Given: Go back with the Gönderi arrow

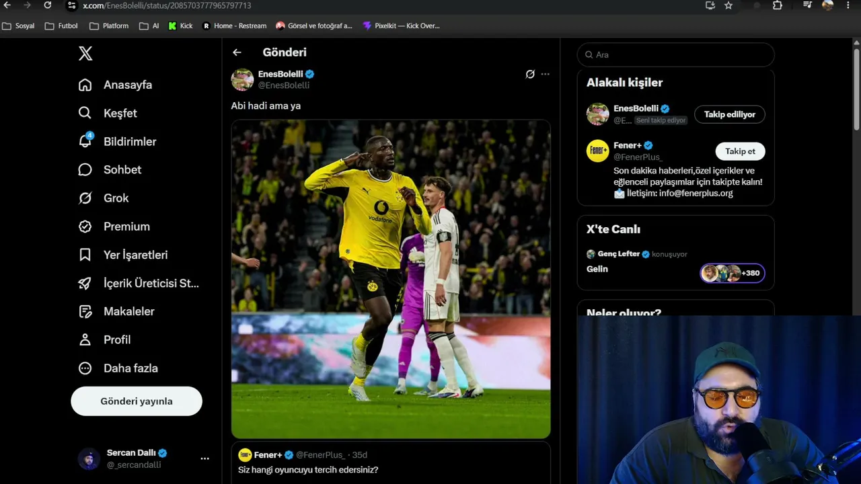Looking at the screenshot, I should pos(237,52).
